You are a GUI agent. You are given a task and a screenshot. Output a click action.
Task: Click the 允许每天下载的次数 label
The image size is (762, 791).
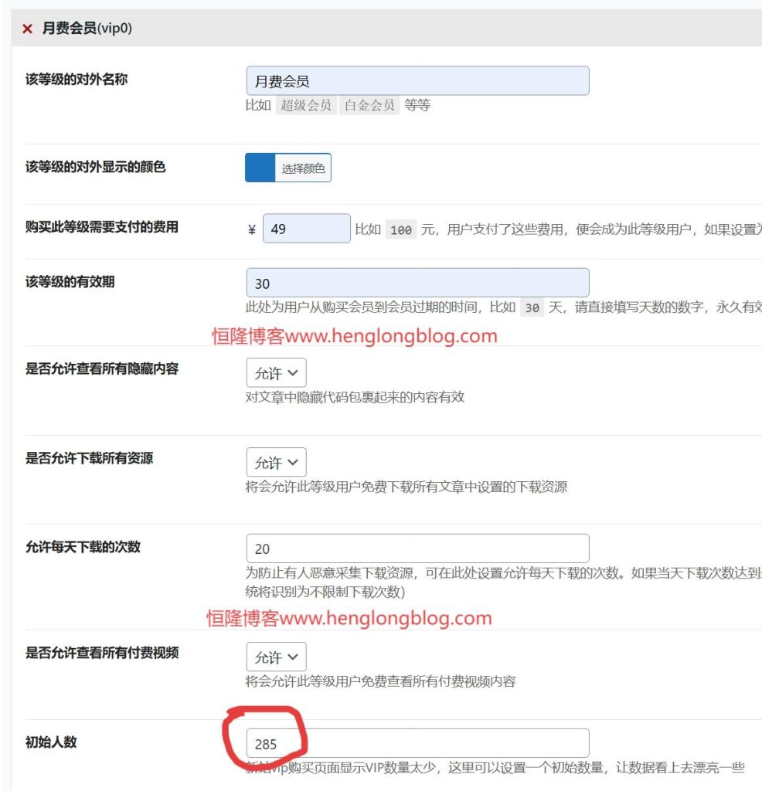83,547
